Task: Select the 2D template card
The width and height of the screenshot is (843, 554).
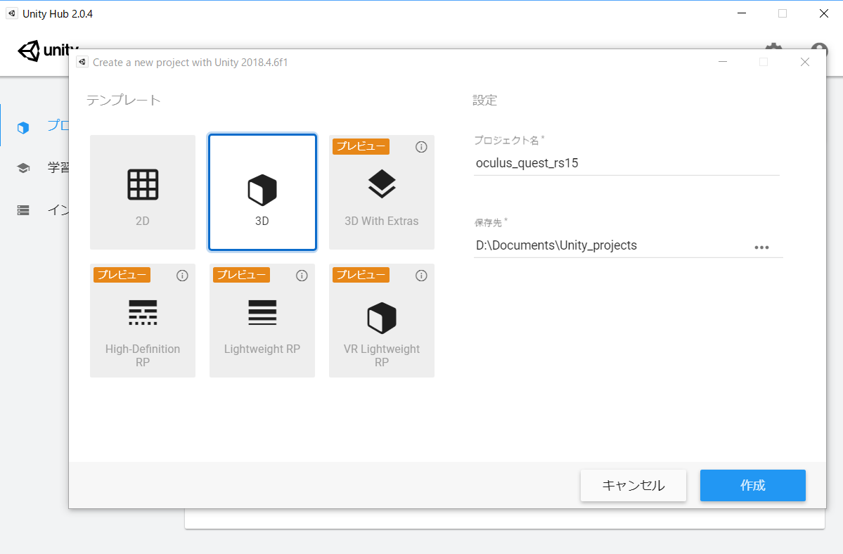Action: 143,192
